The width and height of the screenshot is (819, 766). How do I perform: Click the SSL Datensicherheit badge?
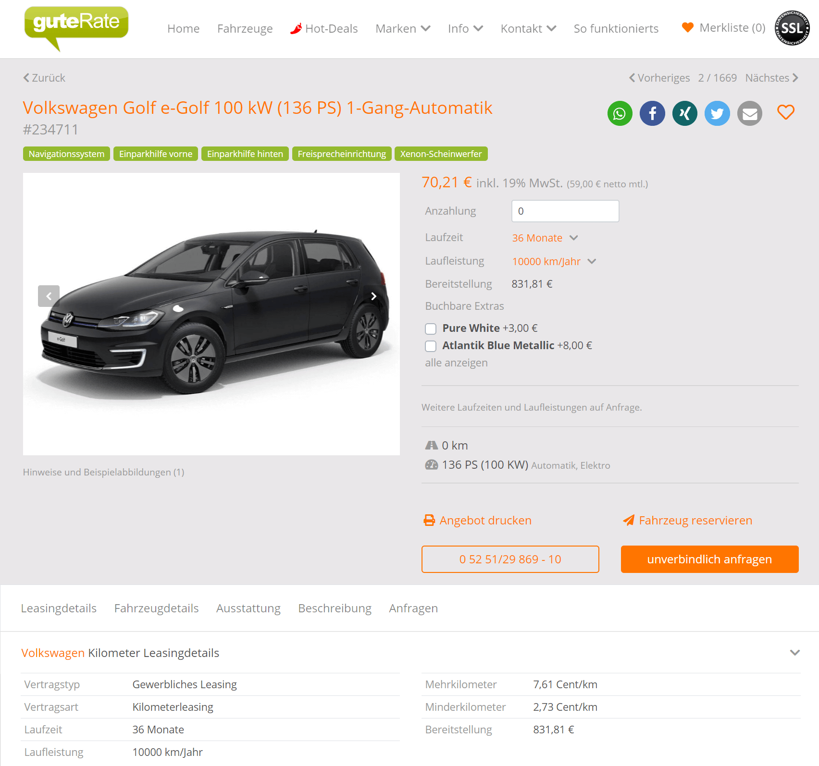click(792, 28)
